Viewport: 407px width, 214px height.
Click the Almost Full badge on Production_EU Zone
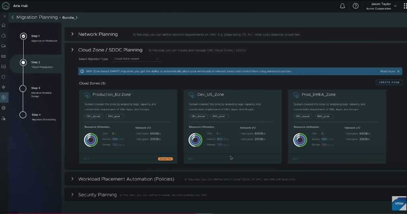165,159
